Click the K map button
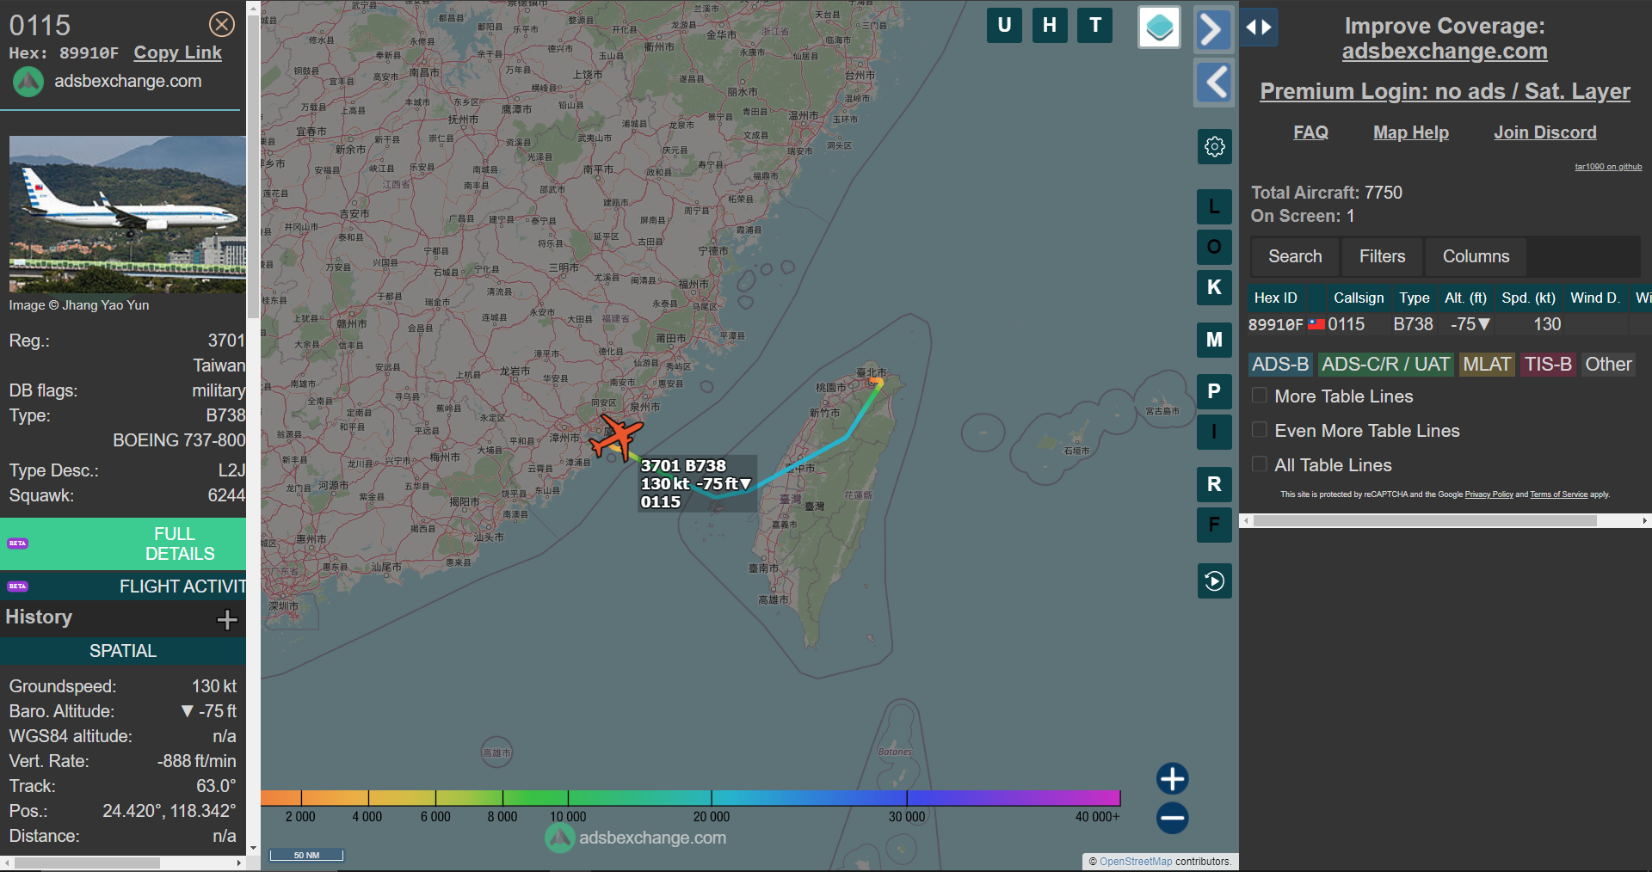The height and width of the screenshot is (872, 1652). [1214, 287]
